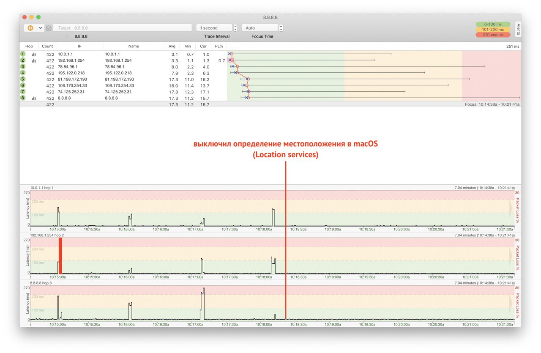
Task: Select the green hop 5 number badge
Action: 23,79
